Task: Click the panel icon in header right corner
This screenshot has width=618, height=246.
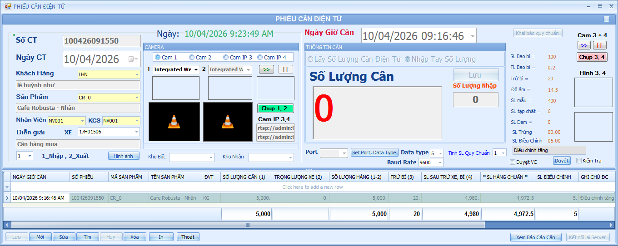Action: point(607,19)
